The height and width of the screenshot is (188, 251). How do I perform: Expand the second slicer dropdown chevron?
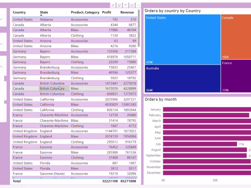2,44
